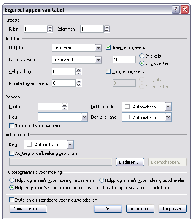
Task: Check Tabelrand samenvouwen option
Action: click(x=12, y=125)
